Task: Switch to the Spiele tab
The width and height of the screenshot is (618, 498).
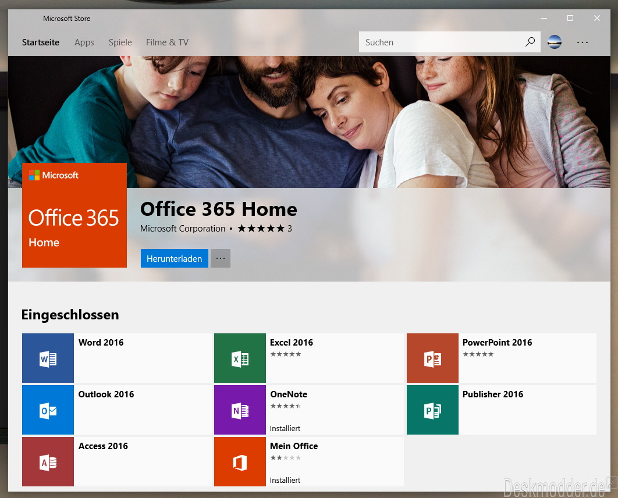Action: pyautogui.click(x=120, y=42)
